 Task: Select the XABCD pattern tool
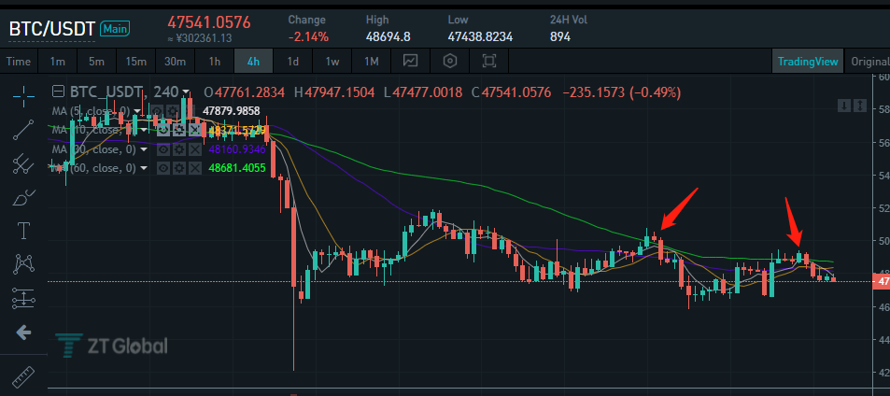[x=23, y=264]
